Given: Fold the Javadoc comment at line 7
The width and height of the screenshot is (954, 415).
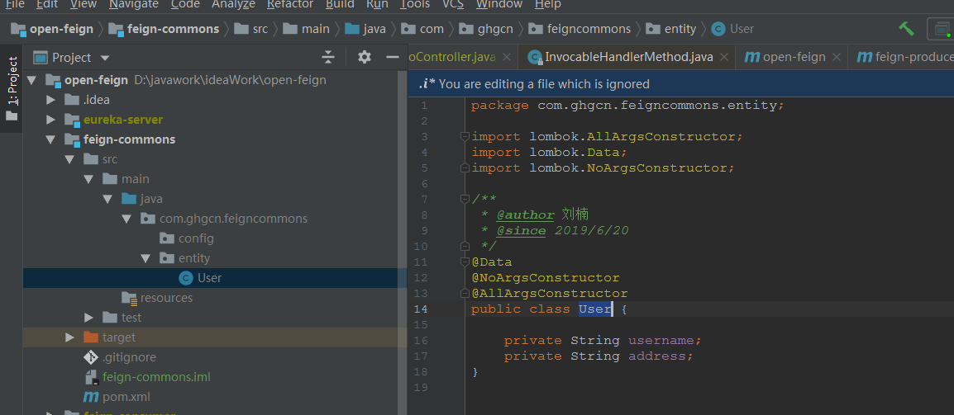Looking at the screenshot, I should [x=465, y=199].
